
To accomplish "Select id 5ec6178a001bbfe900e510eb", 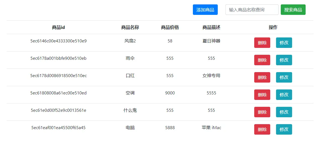I will pyautogui.click(x=58, y=58).
